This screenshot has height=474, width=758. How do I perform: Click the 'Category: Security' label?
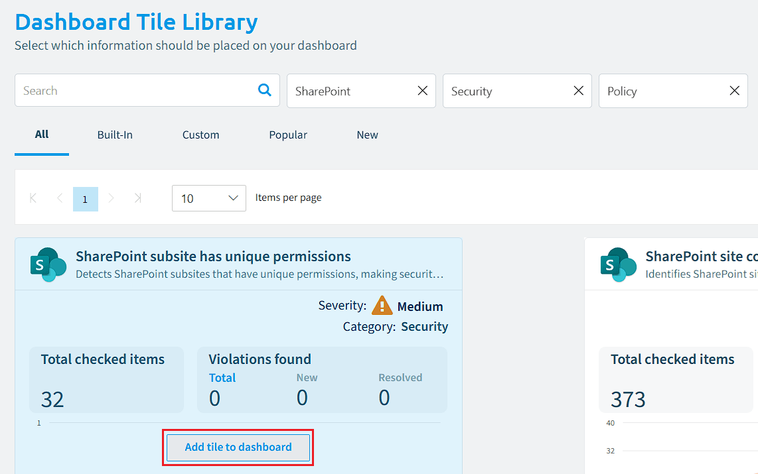396,327
